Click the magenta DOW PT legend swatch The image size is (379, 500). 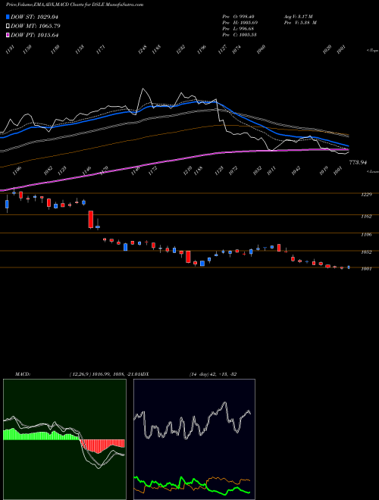(x=8, y=35)
